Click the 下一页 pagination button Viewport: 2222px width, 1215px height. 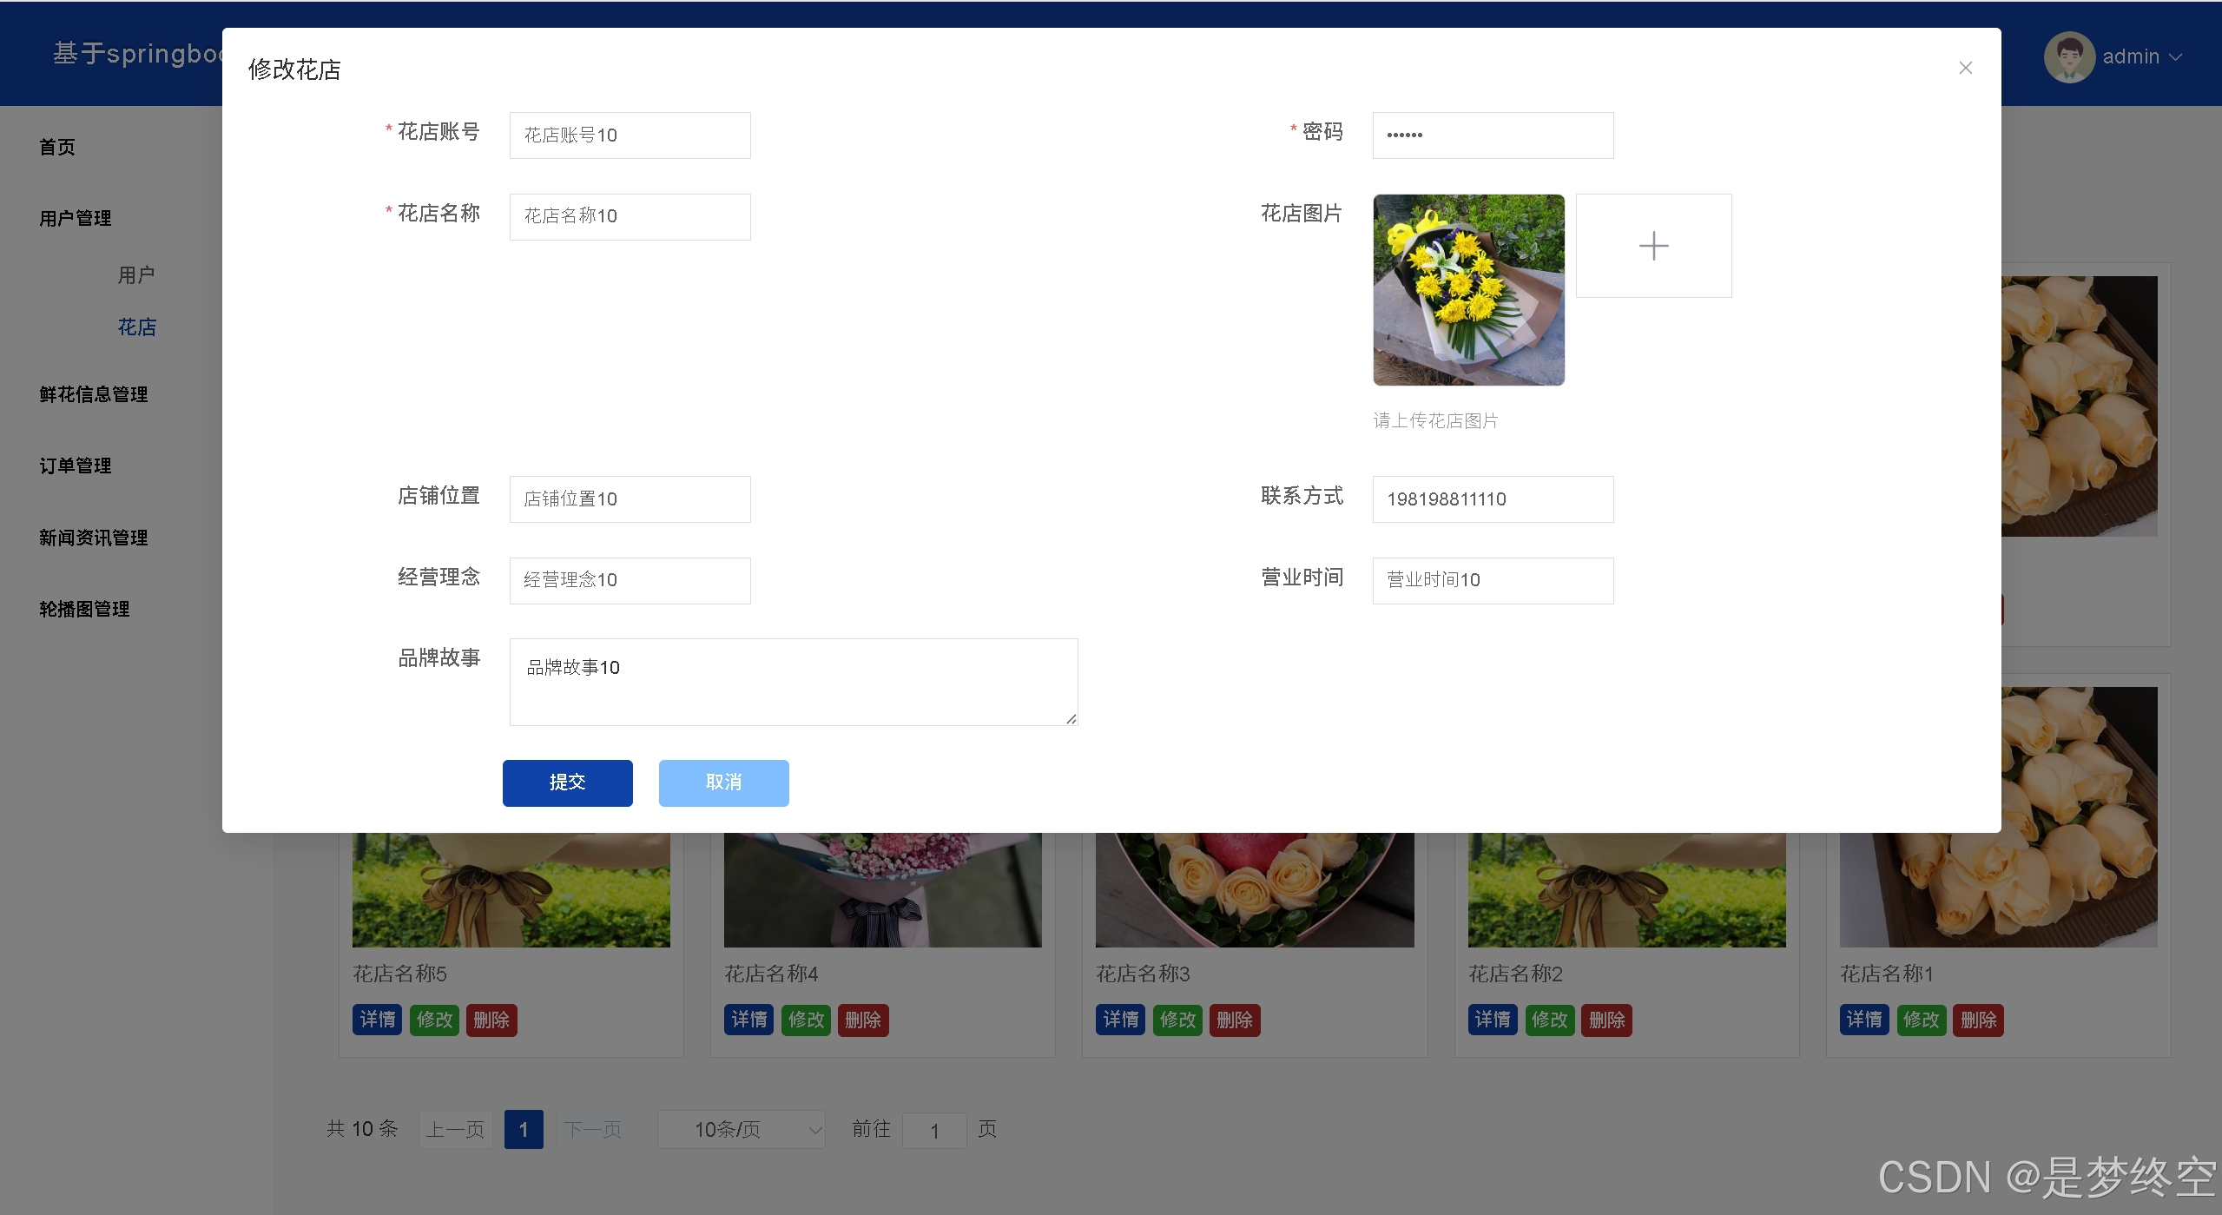[593, 1129]
